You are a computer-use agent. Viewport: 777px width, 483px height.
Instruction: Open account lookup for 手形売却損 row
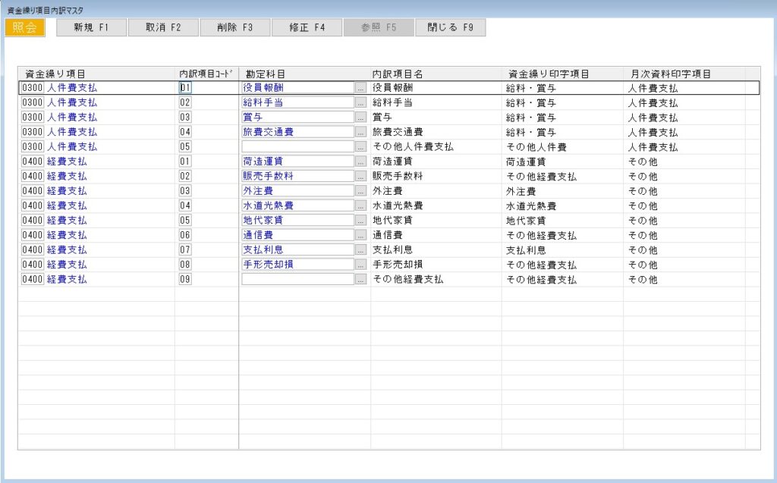pyautogui.click(x=360, y=265)
